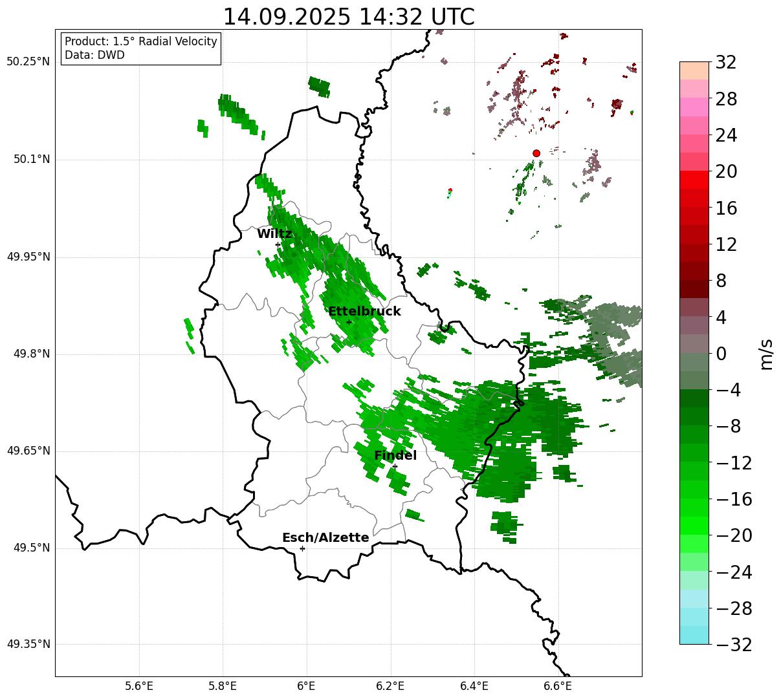The image size is (781, 699).
Task: Click the colorbar value 24
Action: (726, 136)
